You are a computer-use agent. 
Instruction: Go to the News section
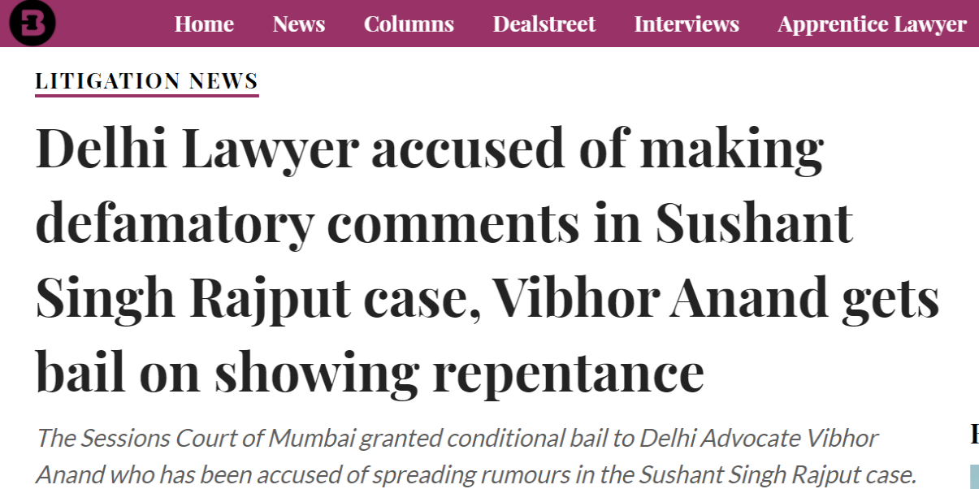pyautogui.click(x=299, y=24)
